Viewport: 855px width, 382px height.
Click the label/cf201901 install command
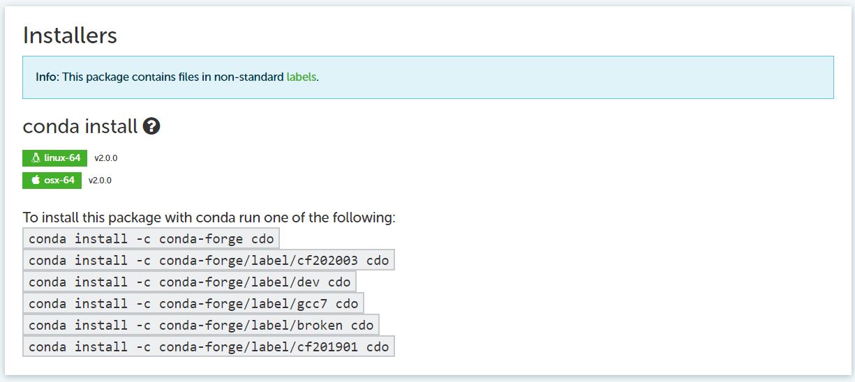tap(209, 346)
